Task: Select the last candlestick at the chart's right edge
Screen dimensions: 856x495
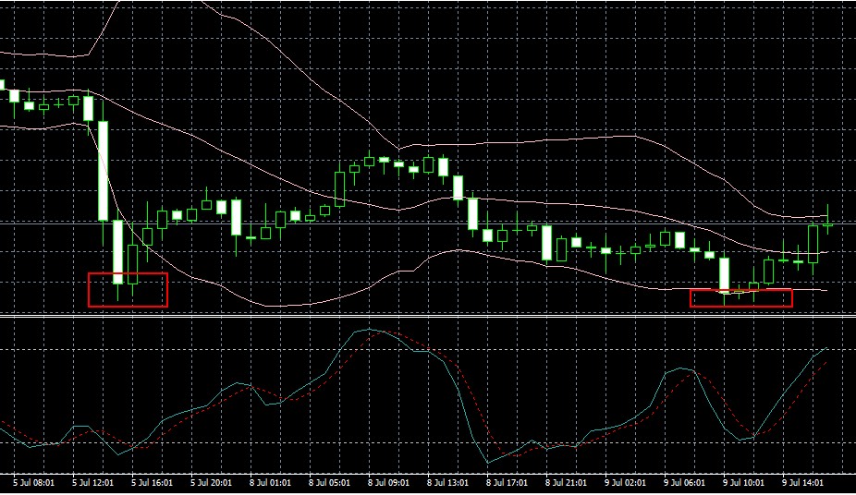Action: 827,223
